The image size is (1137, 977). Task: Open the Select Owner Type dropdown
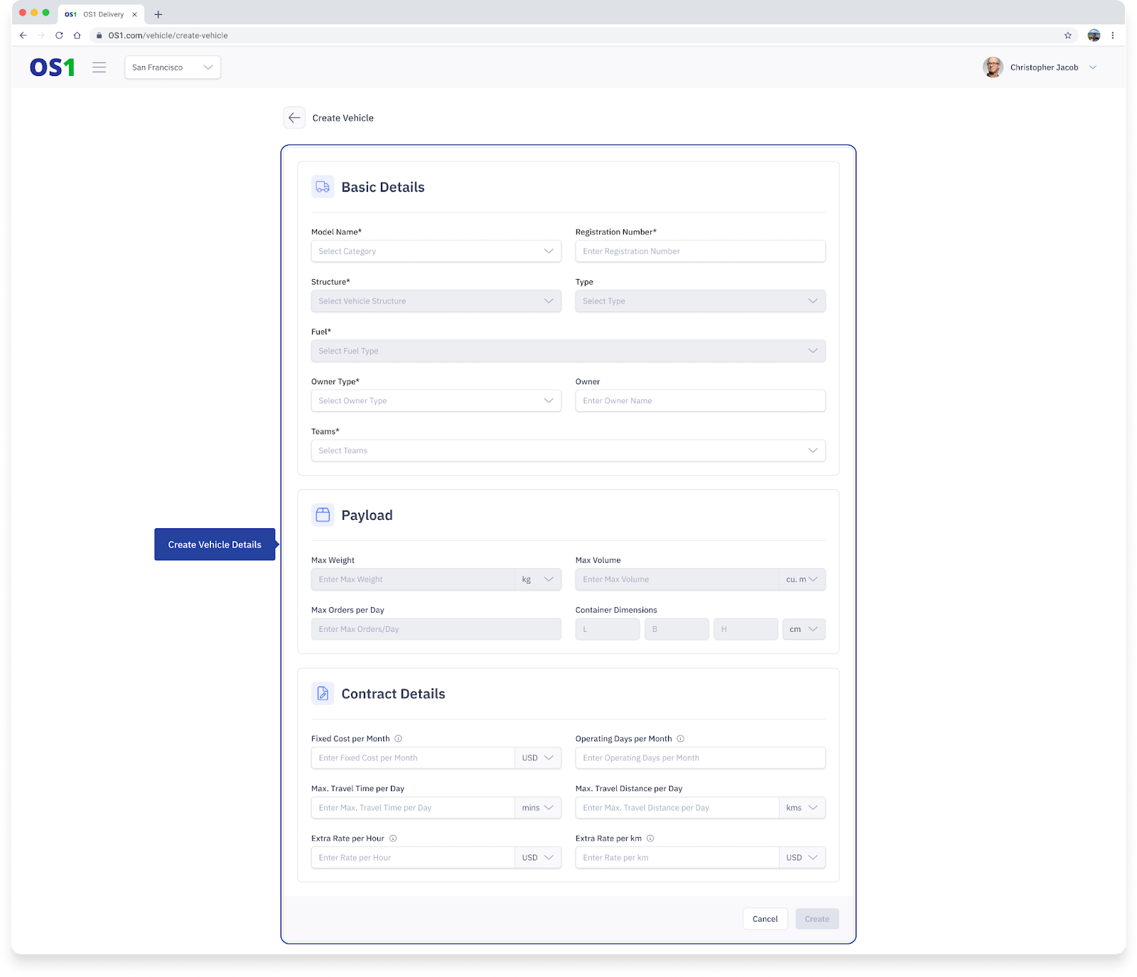coord(436,400)
